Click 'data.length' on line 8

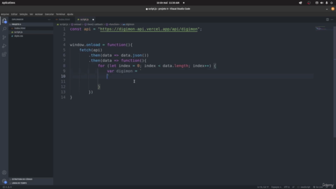pyautogui.click(x=175, y=66)
